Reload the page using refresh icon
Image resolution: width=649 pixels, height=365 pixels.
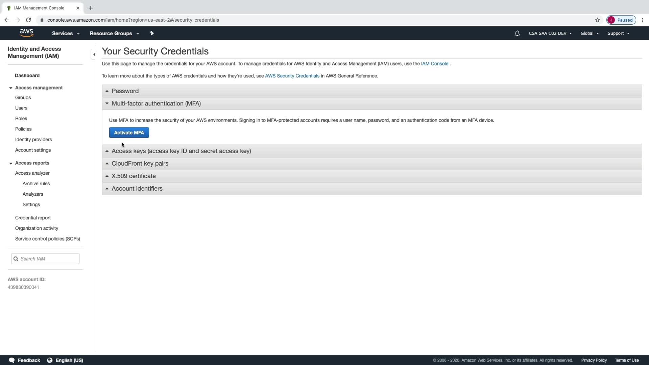coord(28,20)
